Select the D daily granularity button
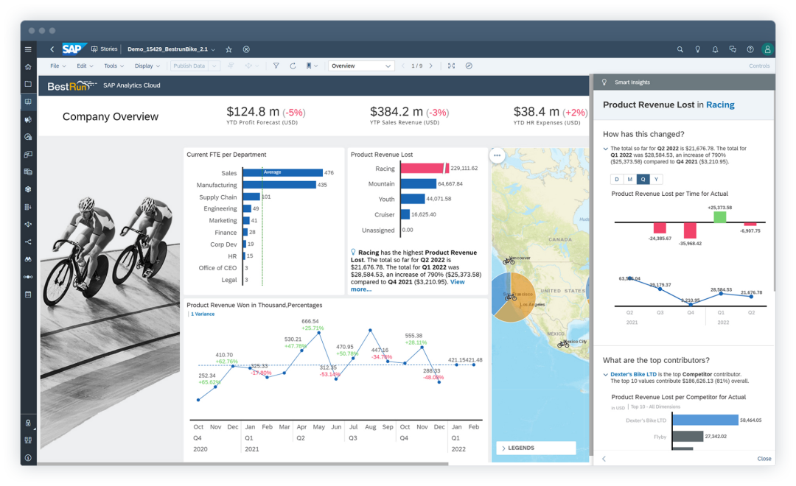Screen dimensions: 796x486 (616, 179)
